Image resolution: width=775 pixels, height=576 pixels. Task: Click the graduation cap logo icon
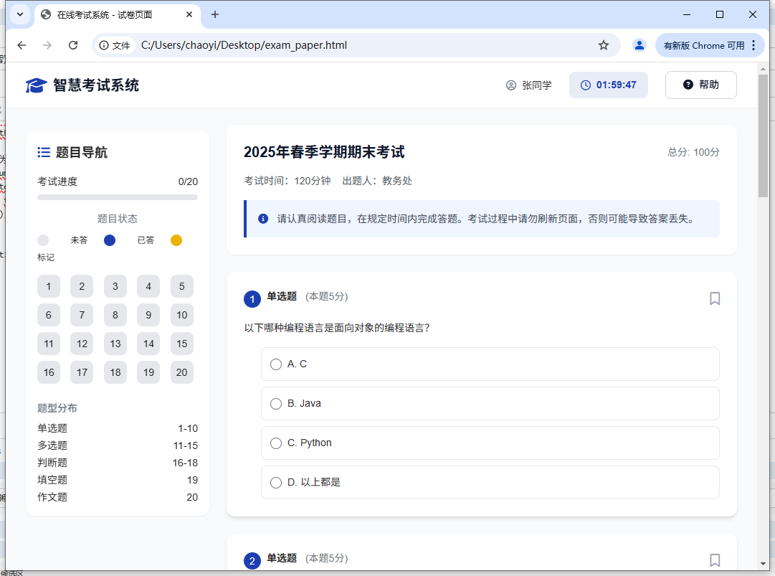[36, 85]
